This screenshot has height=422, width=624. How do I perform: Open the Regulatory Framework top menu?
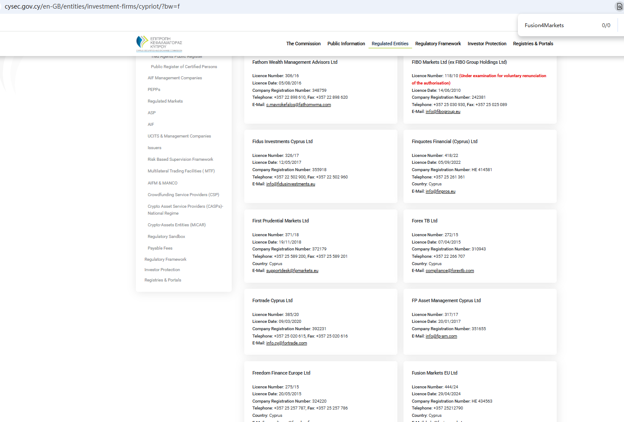[x=438, y=44]
